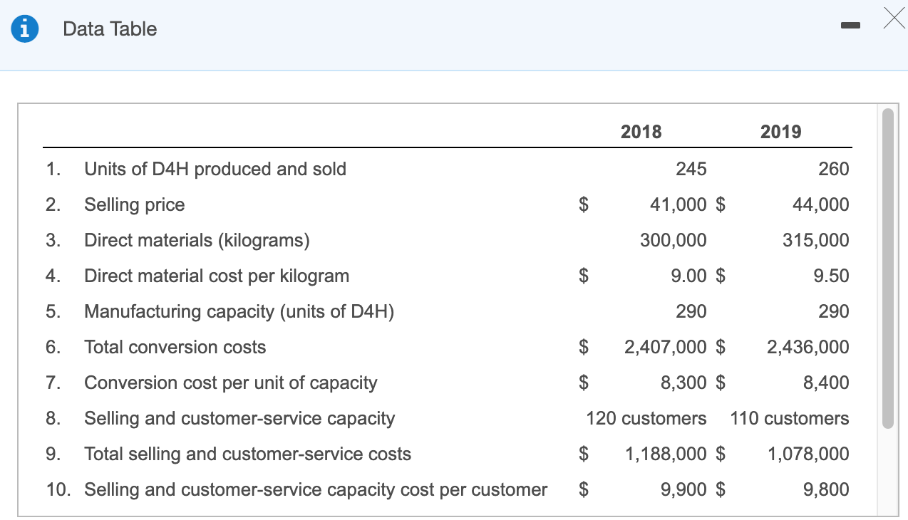
Task: Click the vertical scrollbar thumb
Action: click(887, 269)
